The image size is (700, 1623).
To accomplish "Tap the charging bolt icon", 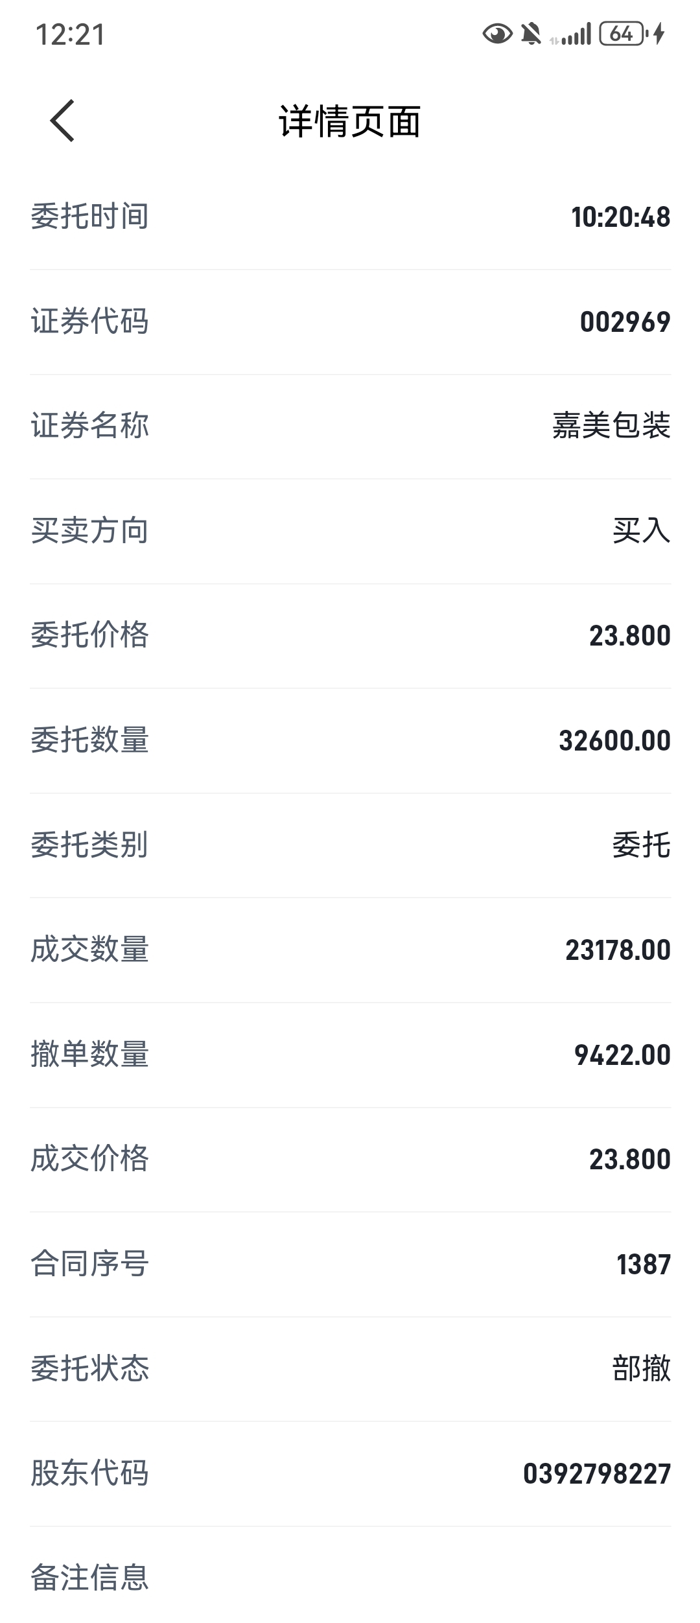I will coord(659,34).
